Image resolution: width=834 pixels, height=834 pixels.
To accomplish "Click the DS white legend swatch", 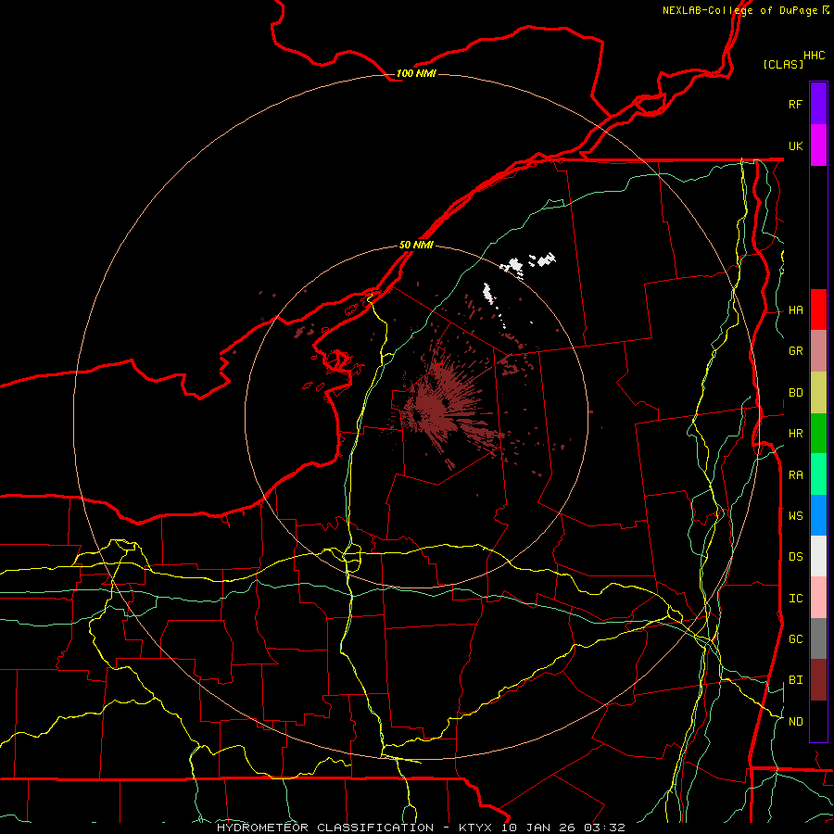I will (818, 556).
